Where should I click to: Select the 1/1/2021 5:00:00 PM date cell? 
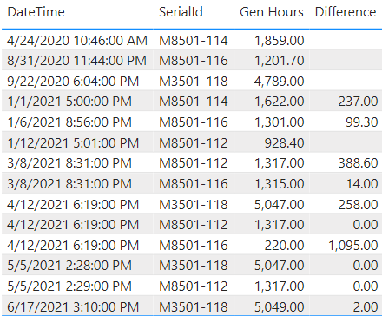[x=69, y=102]
